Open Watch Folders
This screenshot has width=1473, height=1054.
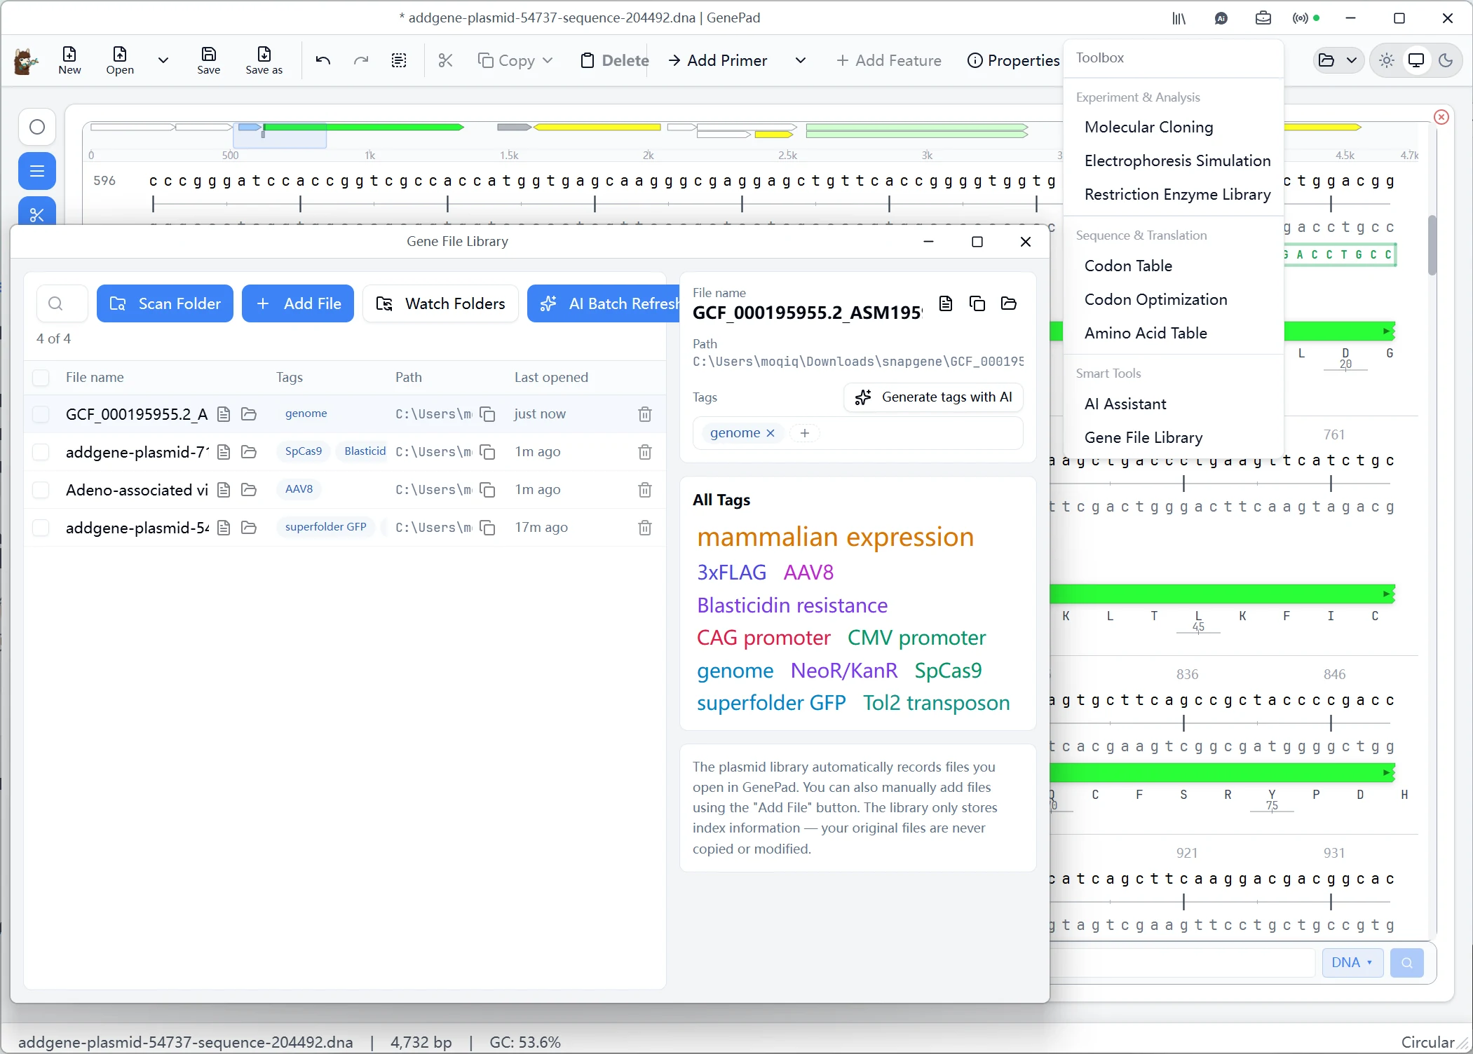[x=440, y=303]
